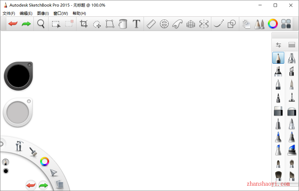
Task: Select the Hard Eraser with square edge
Action: pyautogui.click(x=278, y=111)
